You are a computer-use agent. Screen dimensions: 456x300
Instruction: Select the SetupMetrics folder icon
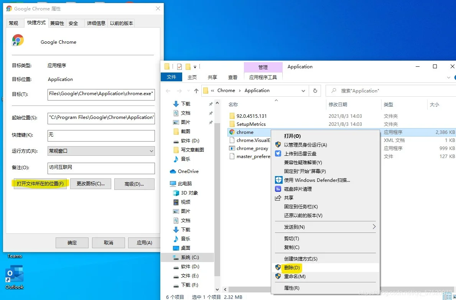pyautogui.click(x=232, y=124)
